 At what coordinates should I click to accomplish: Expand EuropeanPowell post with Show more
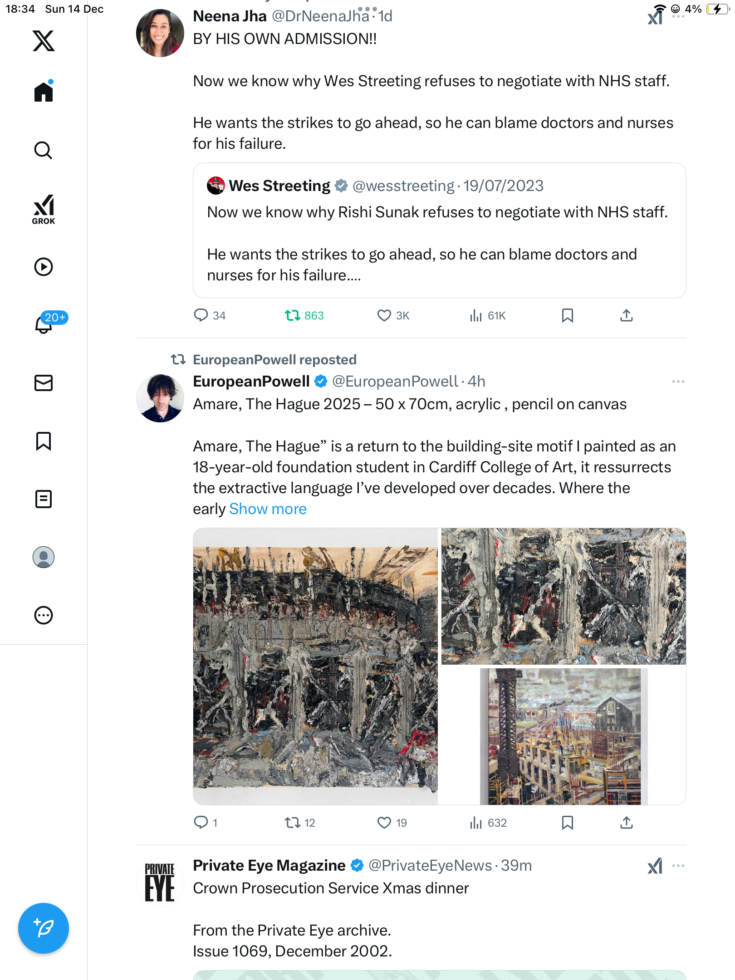tap(268, 509)
